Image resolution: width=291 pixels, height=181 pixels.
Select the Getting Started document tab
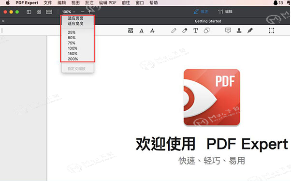[208, 21]
